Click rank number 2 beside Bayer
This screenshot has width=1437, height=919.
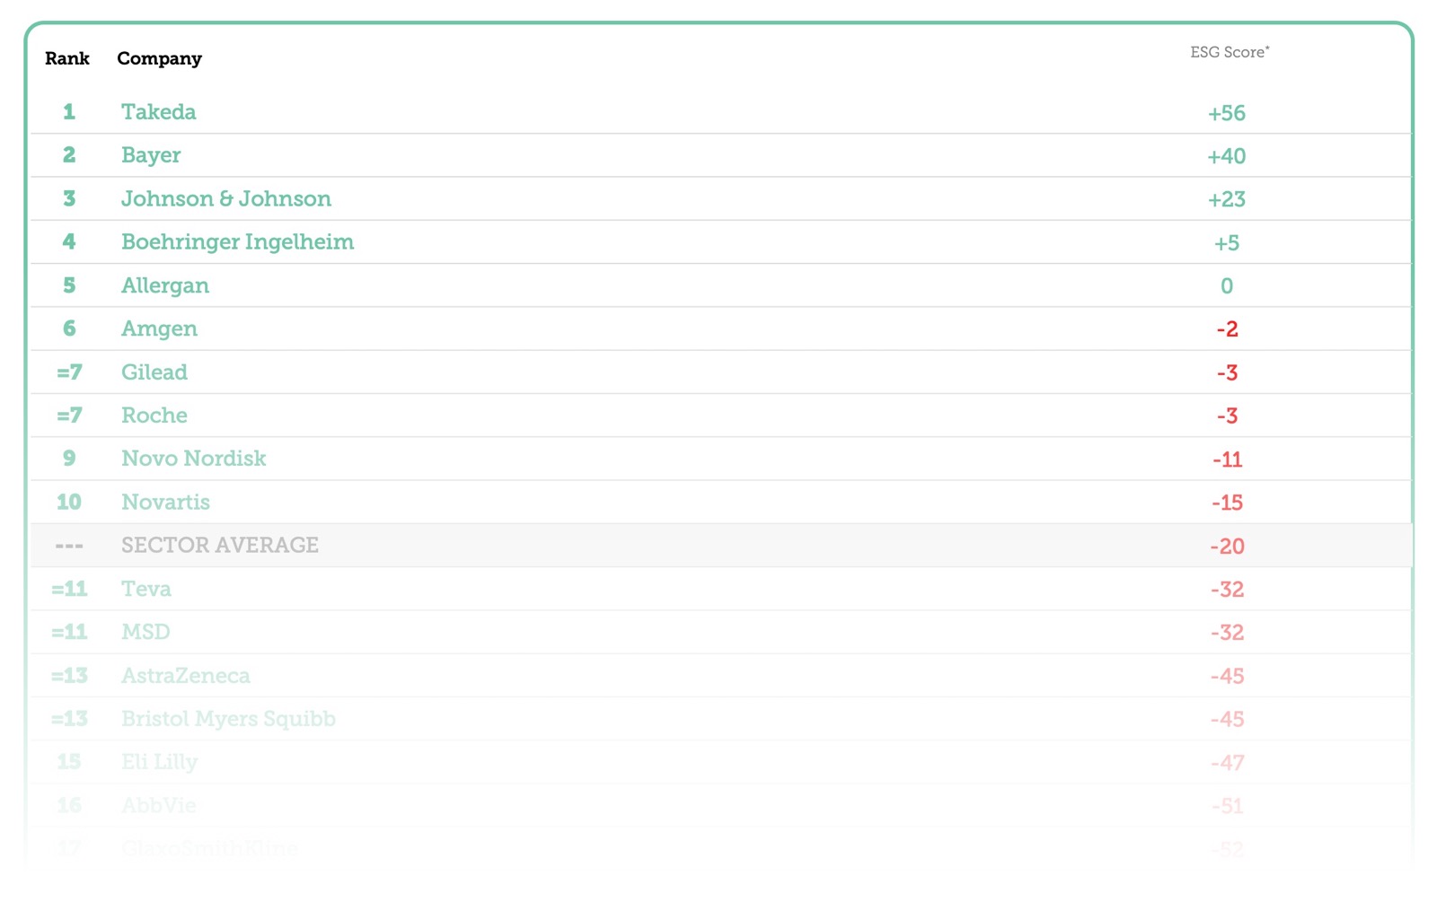coord(68,154)
